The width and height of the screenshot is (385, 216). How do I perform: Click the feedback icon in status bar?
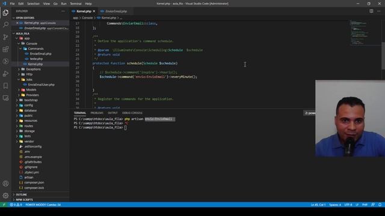click(373, 205)
